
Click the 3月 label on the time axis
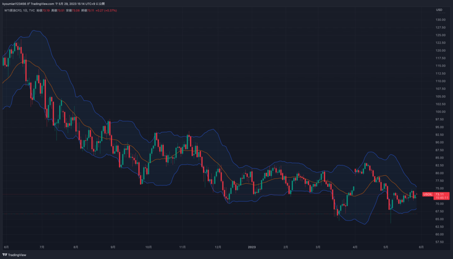318,247
